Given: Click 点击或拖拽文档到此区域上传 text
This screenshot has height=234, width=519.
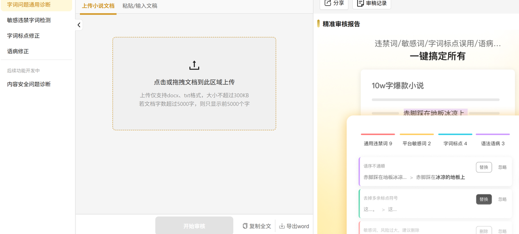Looking at the screenshot, I should point(194,82).
